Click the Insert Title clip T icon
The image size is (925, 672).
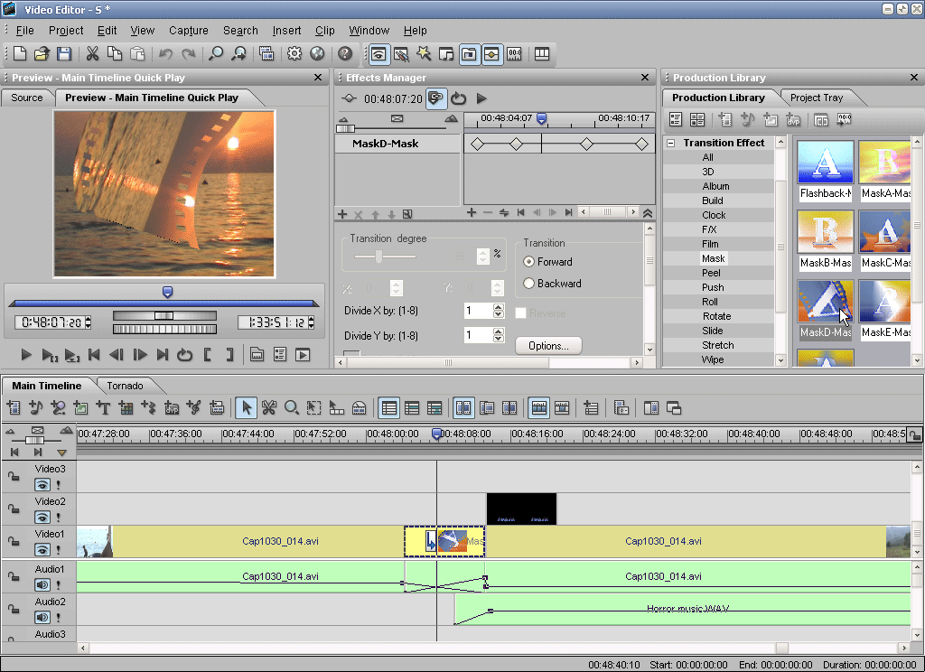tap(104, 408)
